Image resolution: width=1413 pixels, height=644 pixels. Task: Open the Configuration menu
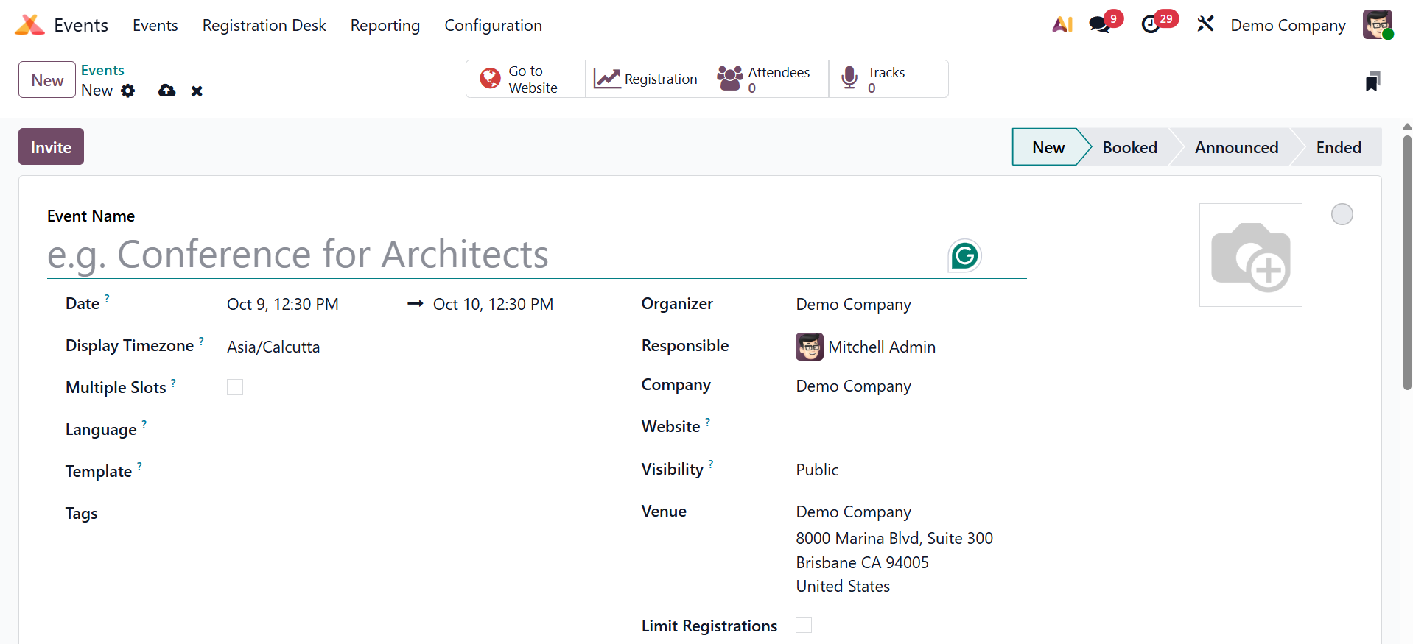(x=493, y=25)
